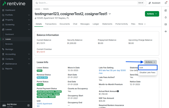Click the Actual Rent Amount info icon
The image size is (169, 108).
(x=118, y=91)
